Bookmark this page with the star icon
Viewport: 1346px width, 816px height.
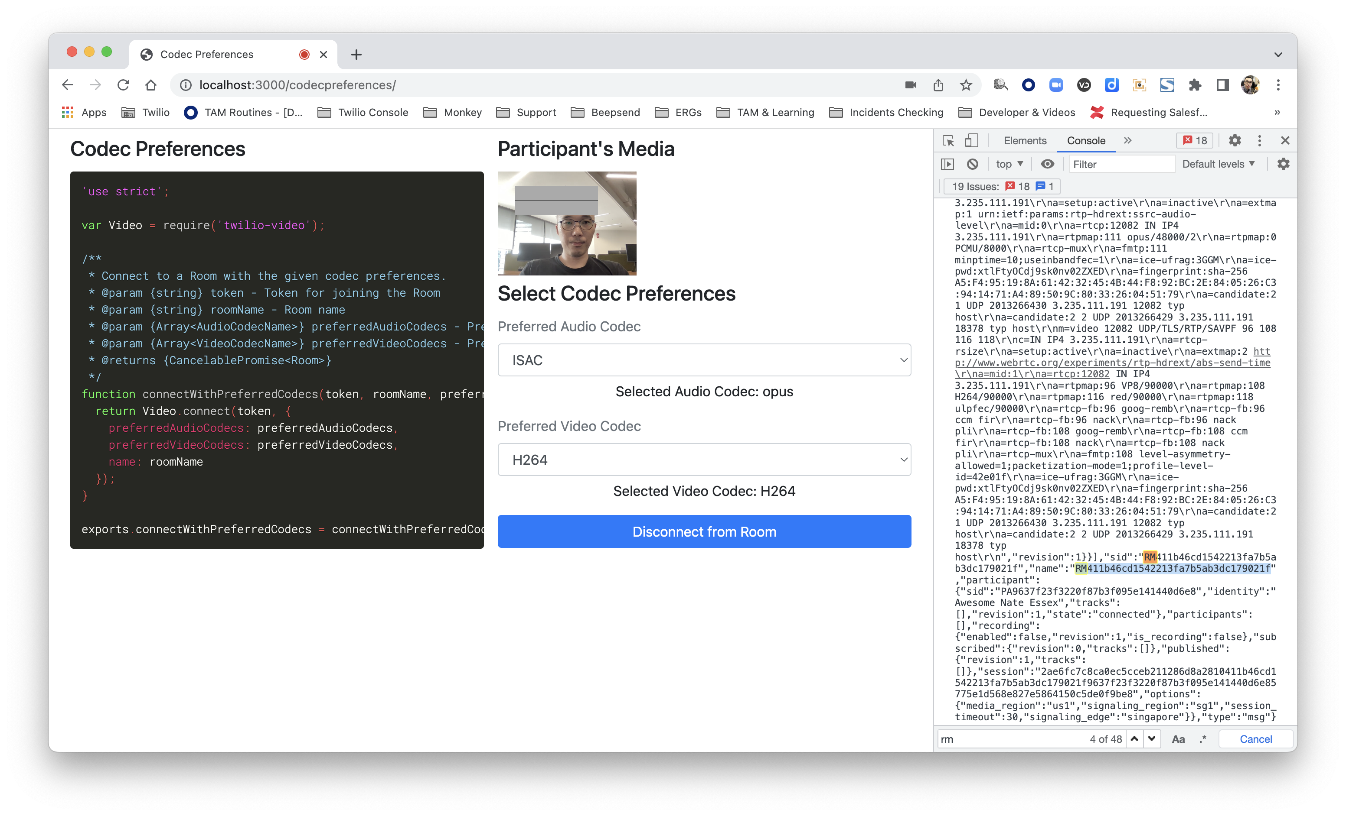(966, 85)
